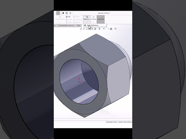Choose the Draft feature tool
This screenshot has height=139, width=186.
pos(69,19)
